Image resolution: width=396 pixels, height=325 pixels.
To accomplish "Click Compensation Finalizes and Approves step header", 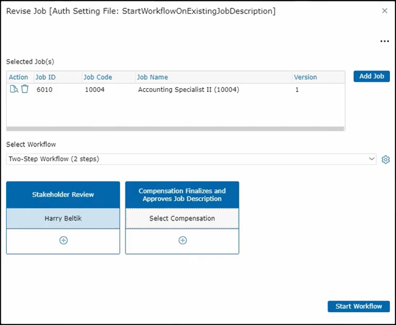I will pos(182,195).
